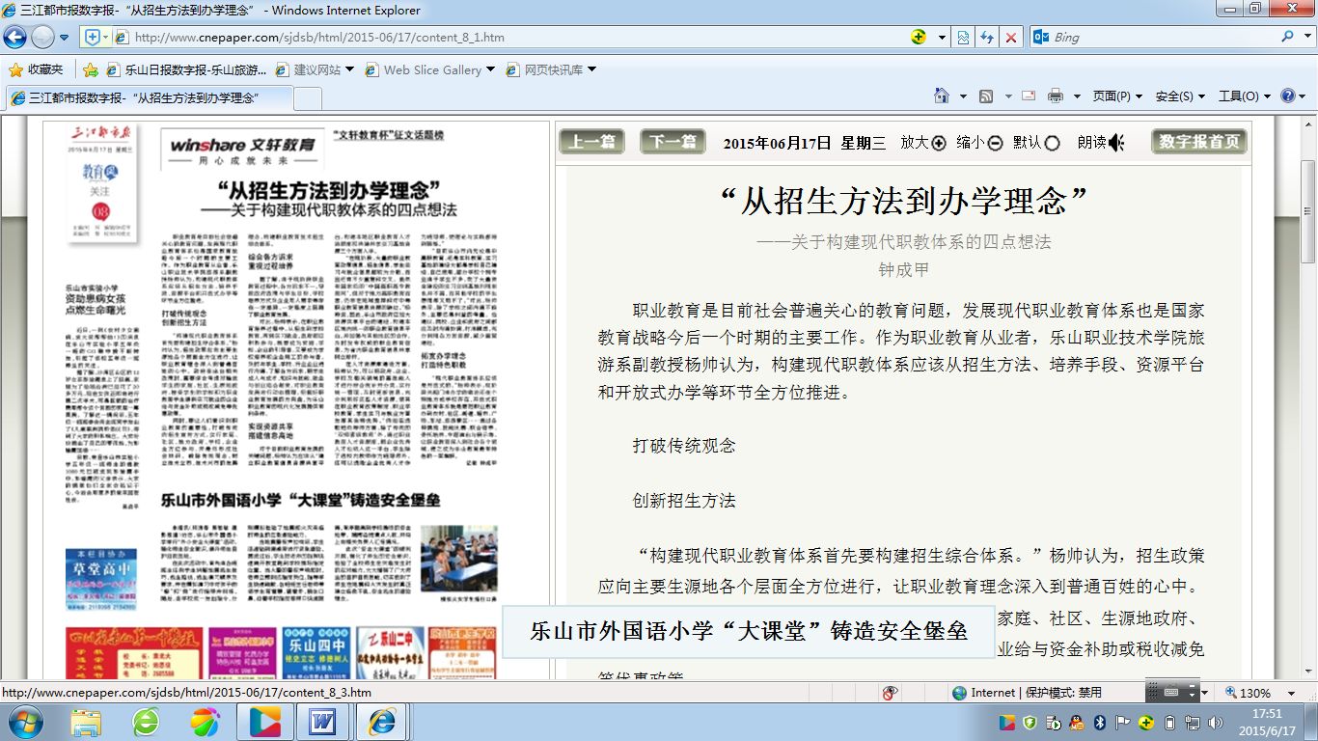The height and width of the screenshot is (741, 1318).
Task: Select the 三江都市报数字报 browser tab
Action: (145, 98)
